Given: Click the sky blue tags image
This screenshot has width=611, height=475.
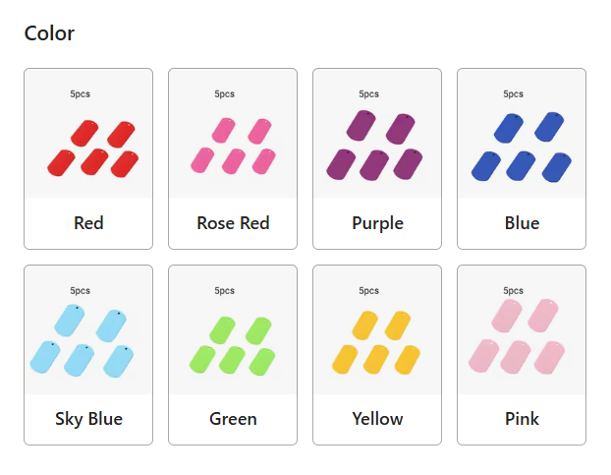Looking at the screenshot, I should click(x=88, y=329).
